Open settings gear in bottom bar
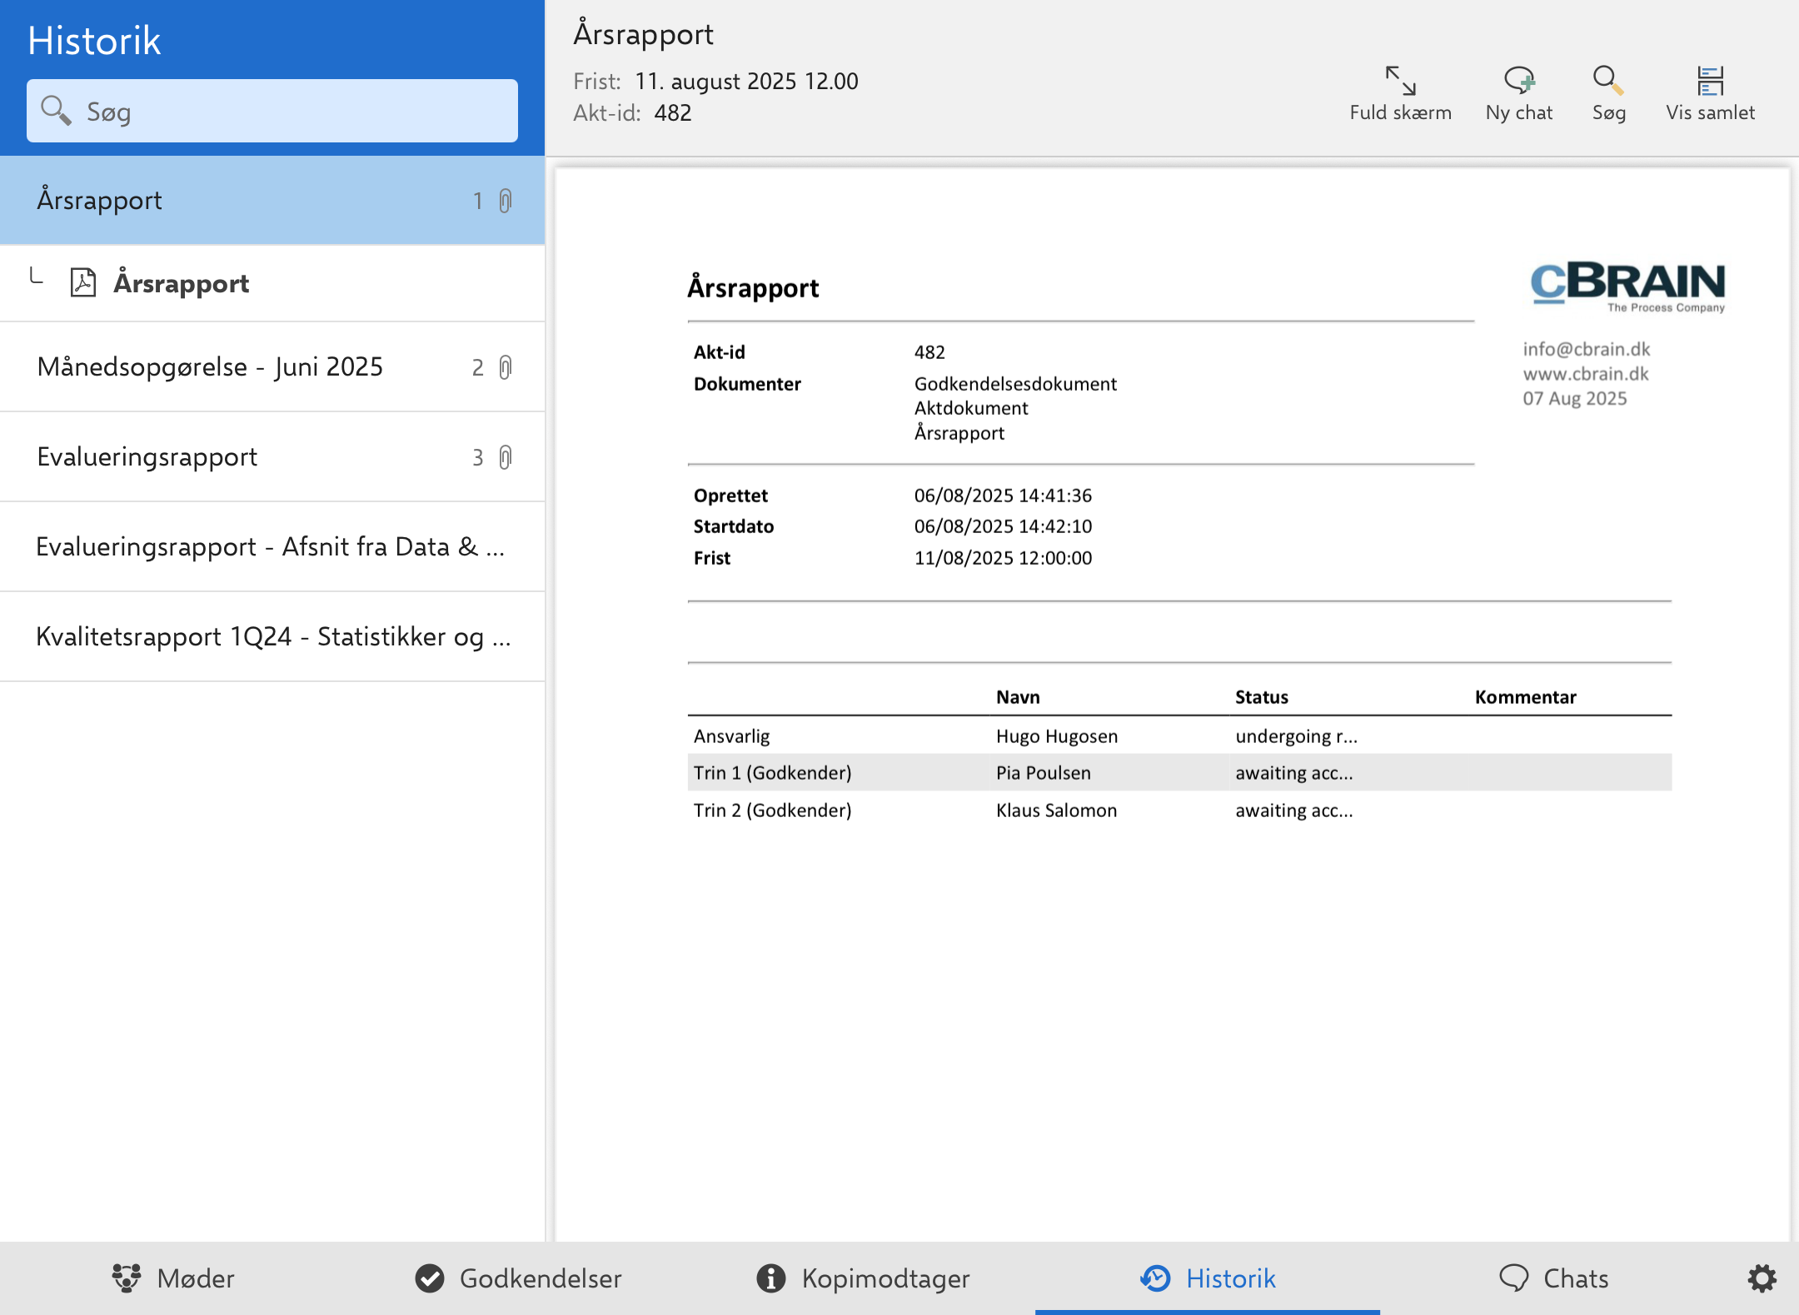Screen dimensions: 1799x1315 1762,1278
